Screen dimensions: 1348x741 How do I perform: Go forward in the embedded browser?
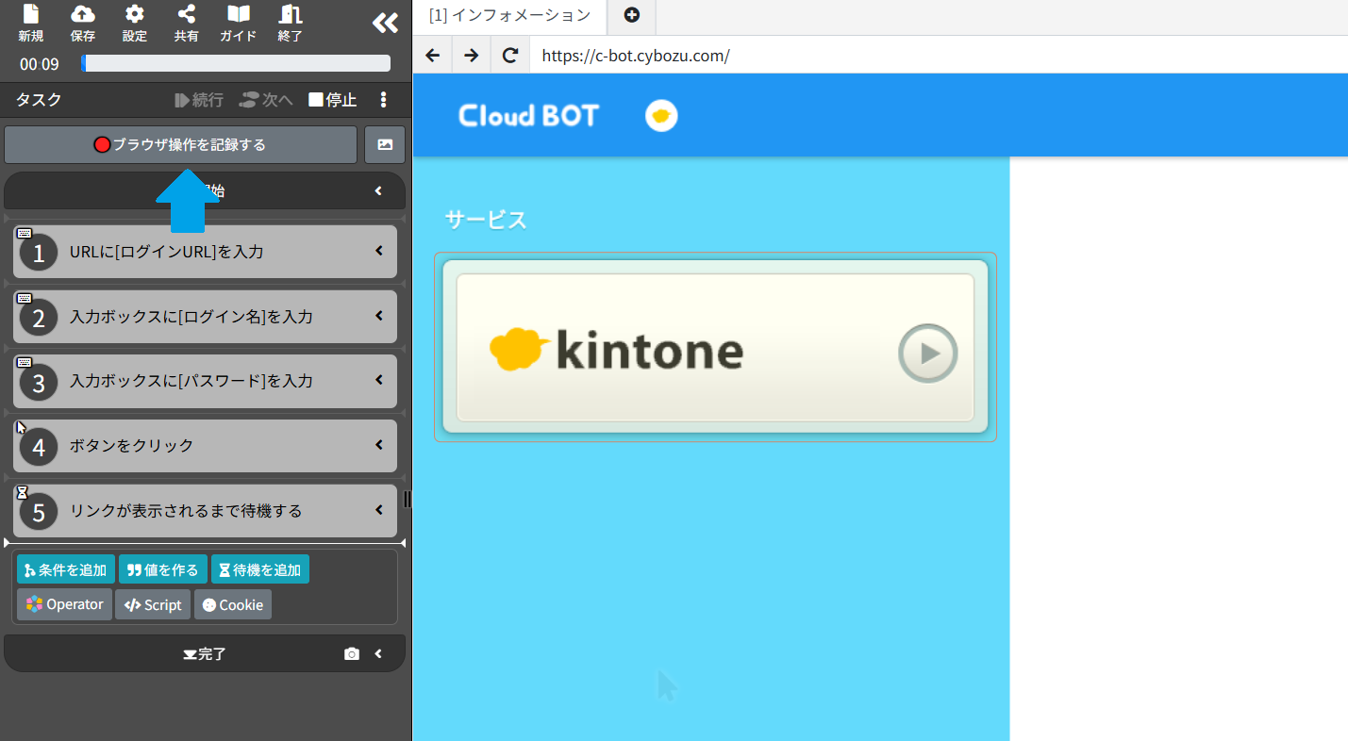point(472,56)
